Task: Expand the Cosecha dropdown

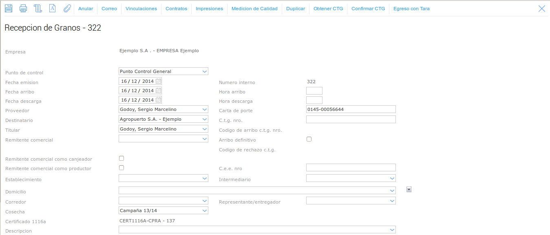Action: [204, 211]
